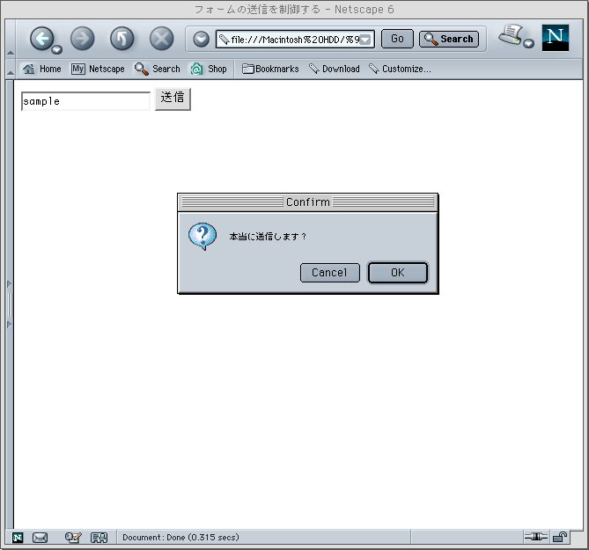589x550 pixels.
Task: Click Search in personal toolbar
Action: (157, 69)
